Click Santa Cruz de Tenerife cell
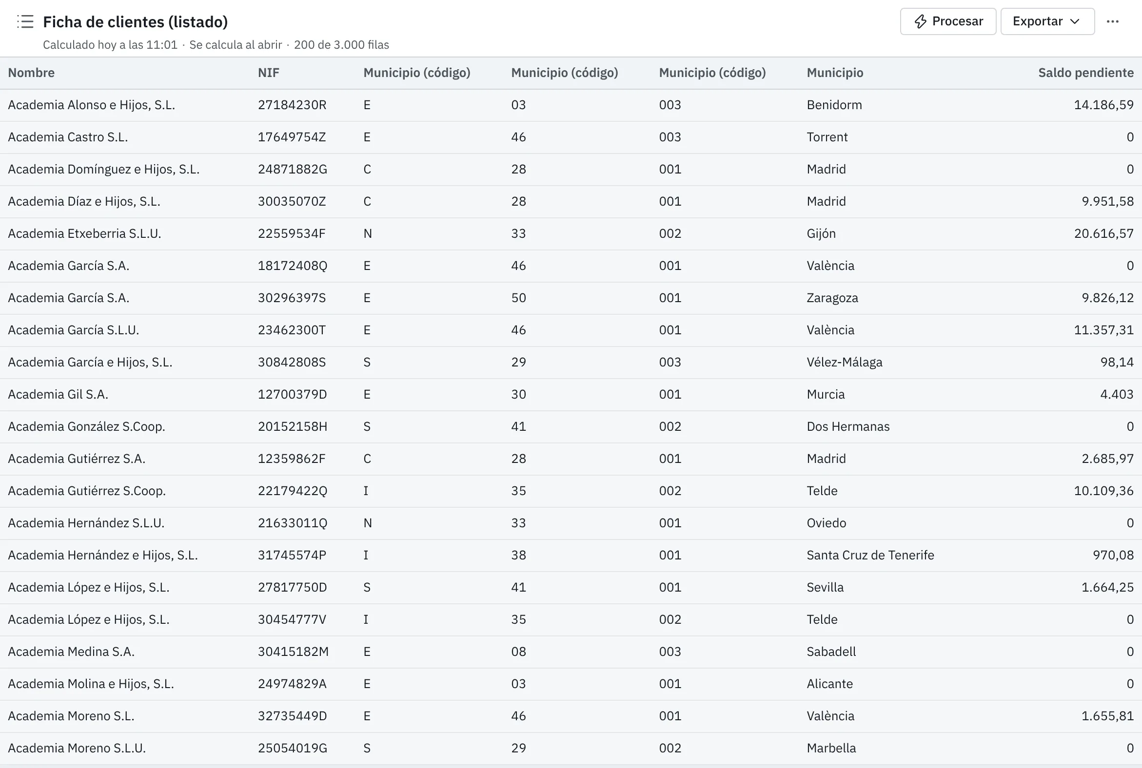Screen dimensions: 1142x768 point(870,555)
